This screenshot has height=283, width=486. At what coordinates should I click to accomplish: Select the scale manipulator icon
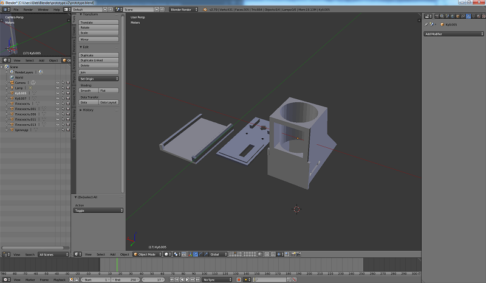click(206, 254)
